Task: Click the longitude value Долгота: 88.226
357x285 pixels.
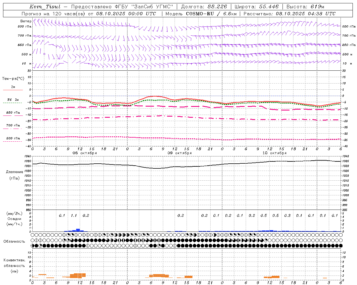Action: (x=204, y=7)
